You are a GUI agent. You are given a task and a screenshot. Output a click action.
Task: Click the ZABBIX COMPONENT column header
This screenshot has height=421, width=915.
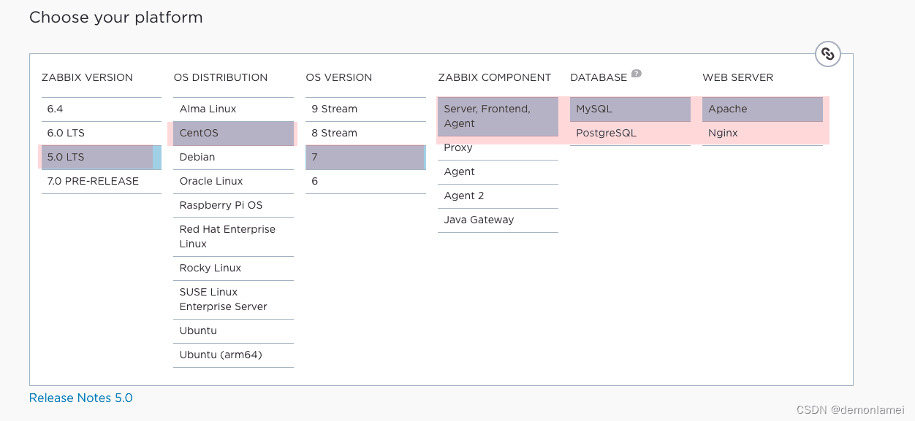pyautogui.click(x=495, y=77)
